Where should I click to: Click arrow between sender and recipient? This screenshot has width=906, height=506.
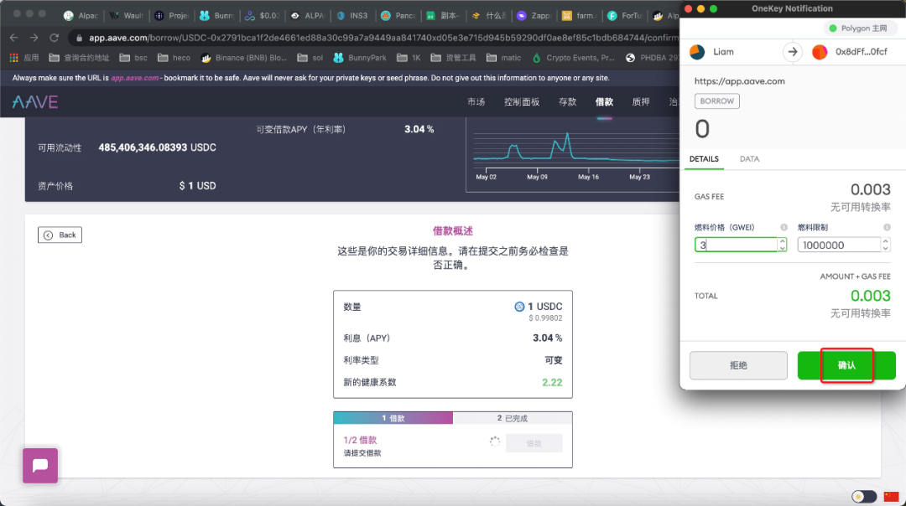point(792,52)
